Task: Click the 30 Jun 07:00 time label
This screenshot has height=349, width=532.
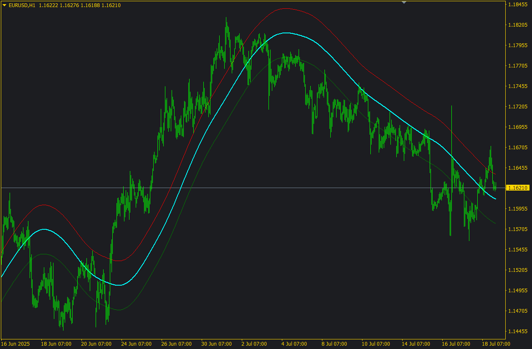Action: tap(216, 344)
